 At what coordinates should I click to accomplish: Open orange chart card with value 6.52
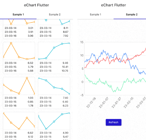[x=19, y=58]
